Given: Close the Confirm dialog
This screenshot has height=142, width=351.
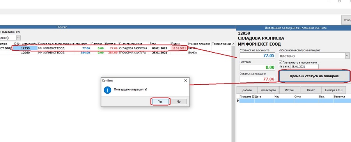Looking at the screenshot, I should (185, 80).
